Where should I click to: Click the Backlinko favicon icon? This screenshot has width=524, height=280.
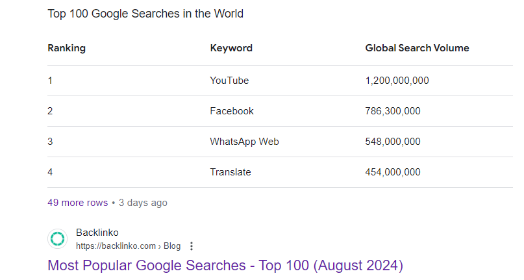[58, 239]
